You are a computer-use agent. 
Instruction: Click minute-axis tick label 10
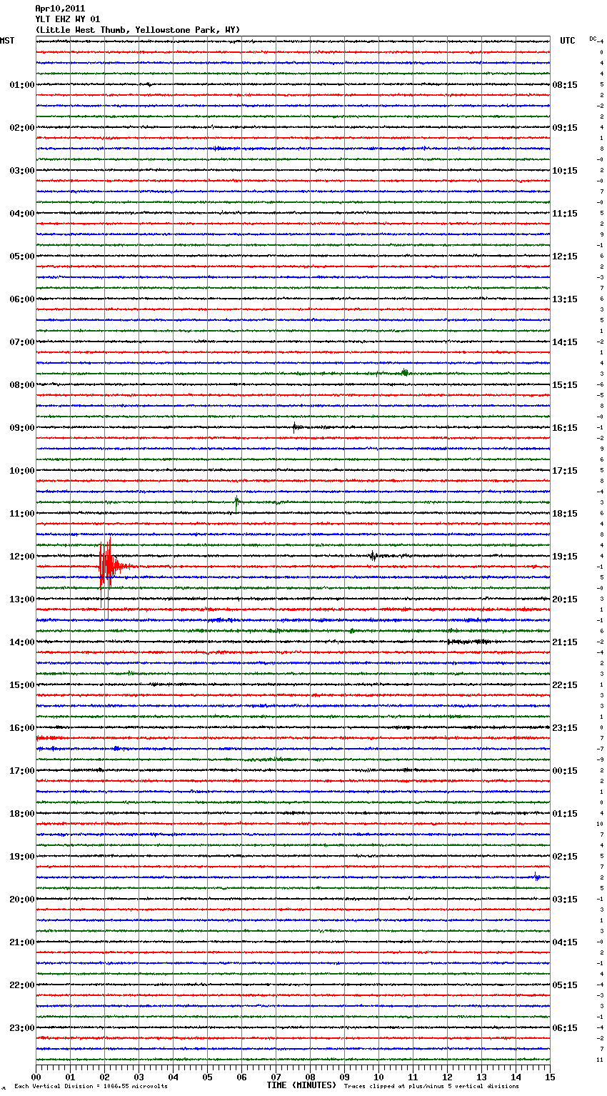point(378,1077)
